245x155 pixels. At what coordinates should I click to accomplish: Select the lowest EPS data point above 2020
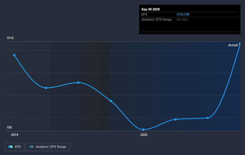point(143,130)
